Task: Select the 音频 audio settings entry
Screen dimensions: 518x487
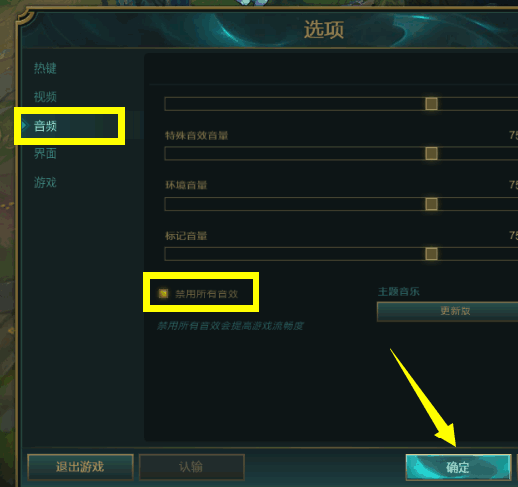Action: pyautogui.click(x=69, y=126)
